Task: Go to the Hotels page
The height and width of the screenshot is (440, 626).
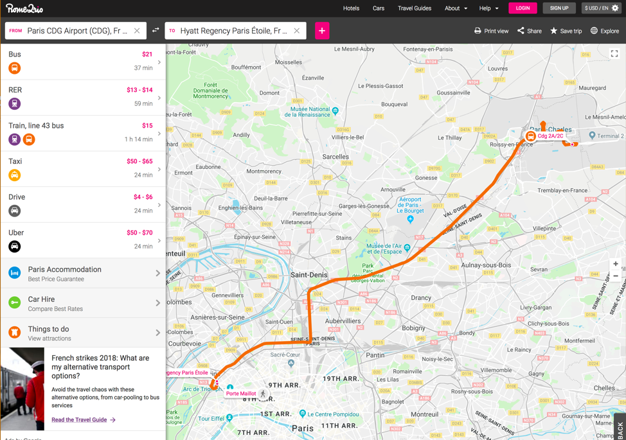Action: (x=351, y=8)
